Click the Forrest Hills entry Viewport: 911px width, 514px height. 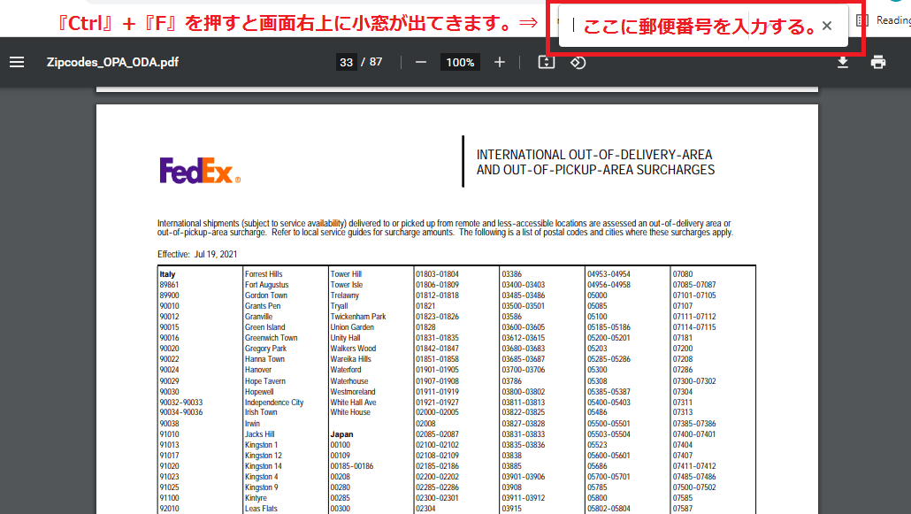[264, 274]
